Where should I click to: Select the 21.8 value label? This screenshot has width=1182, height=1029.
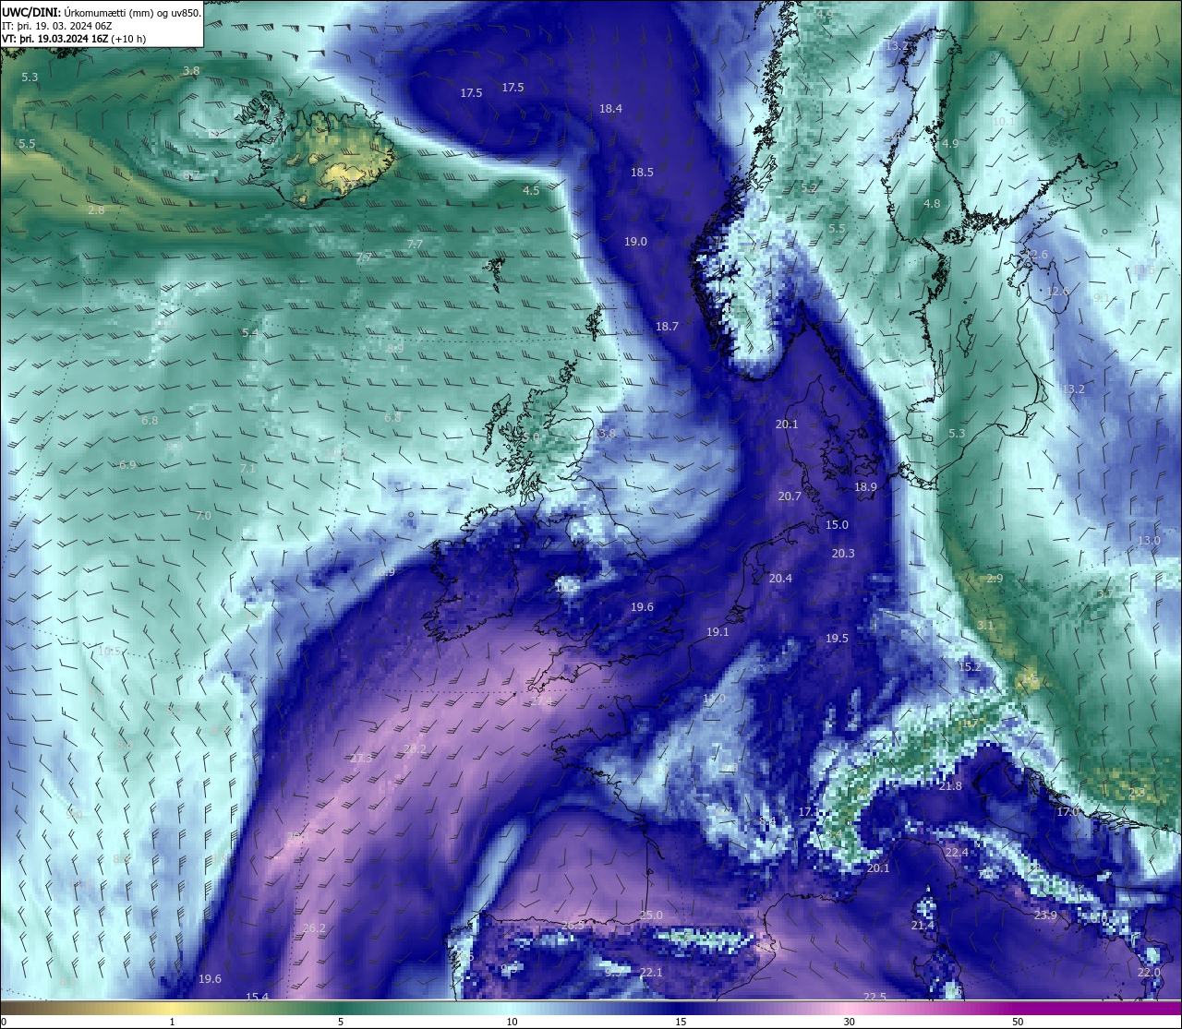950,785
